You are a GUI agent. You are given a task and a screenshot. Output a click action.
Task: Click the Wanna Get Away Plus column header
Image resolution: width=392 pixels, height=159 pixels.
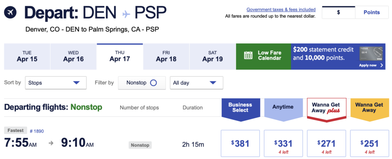click(327, 108)
